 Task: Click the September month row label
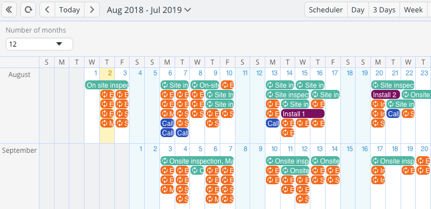coord(19,151)
